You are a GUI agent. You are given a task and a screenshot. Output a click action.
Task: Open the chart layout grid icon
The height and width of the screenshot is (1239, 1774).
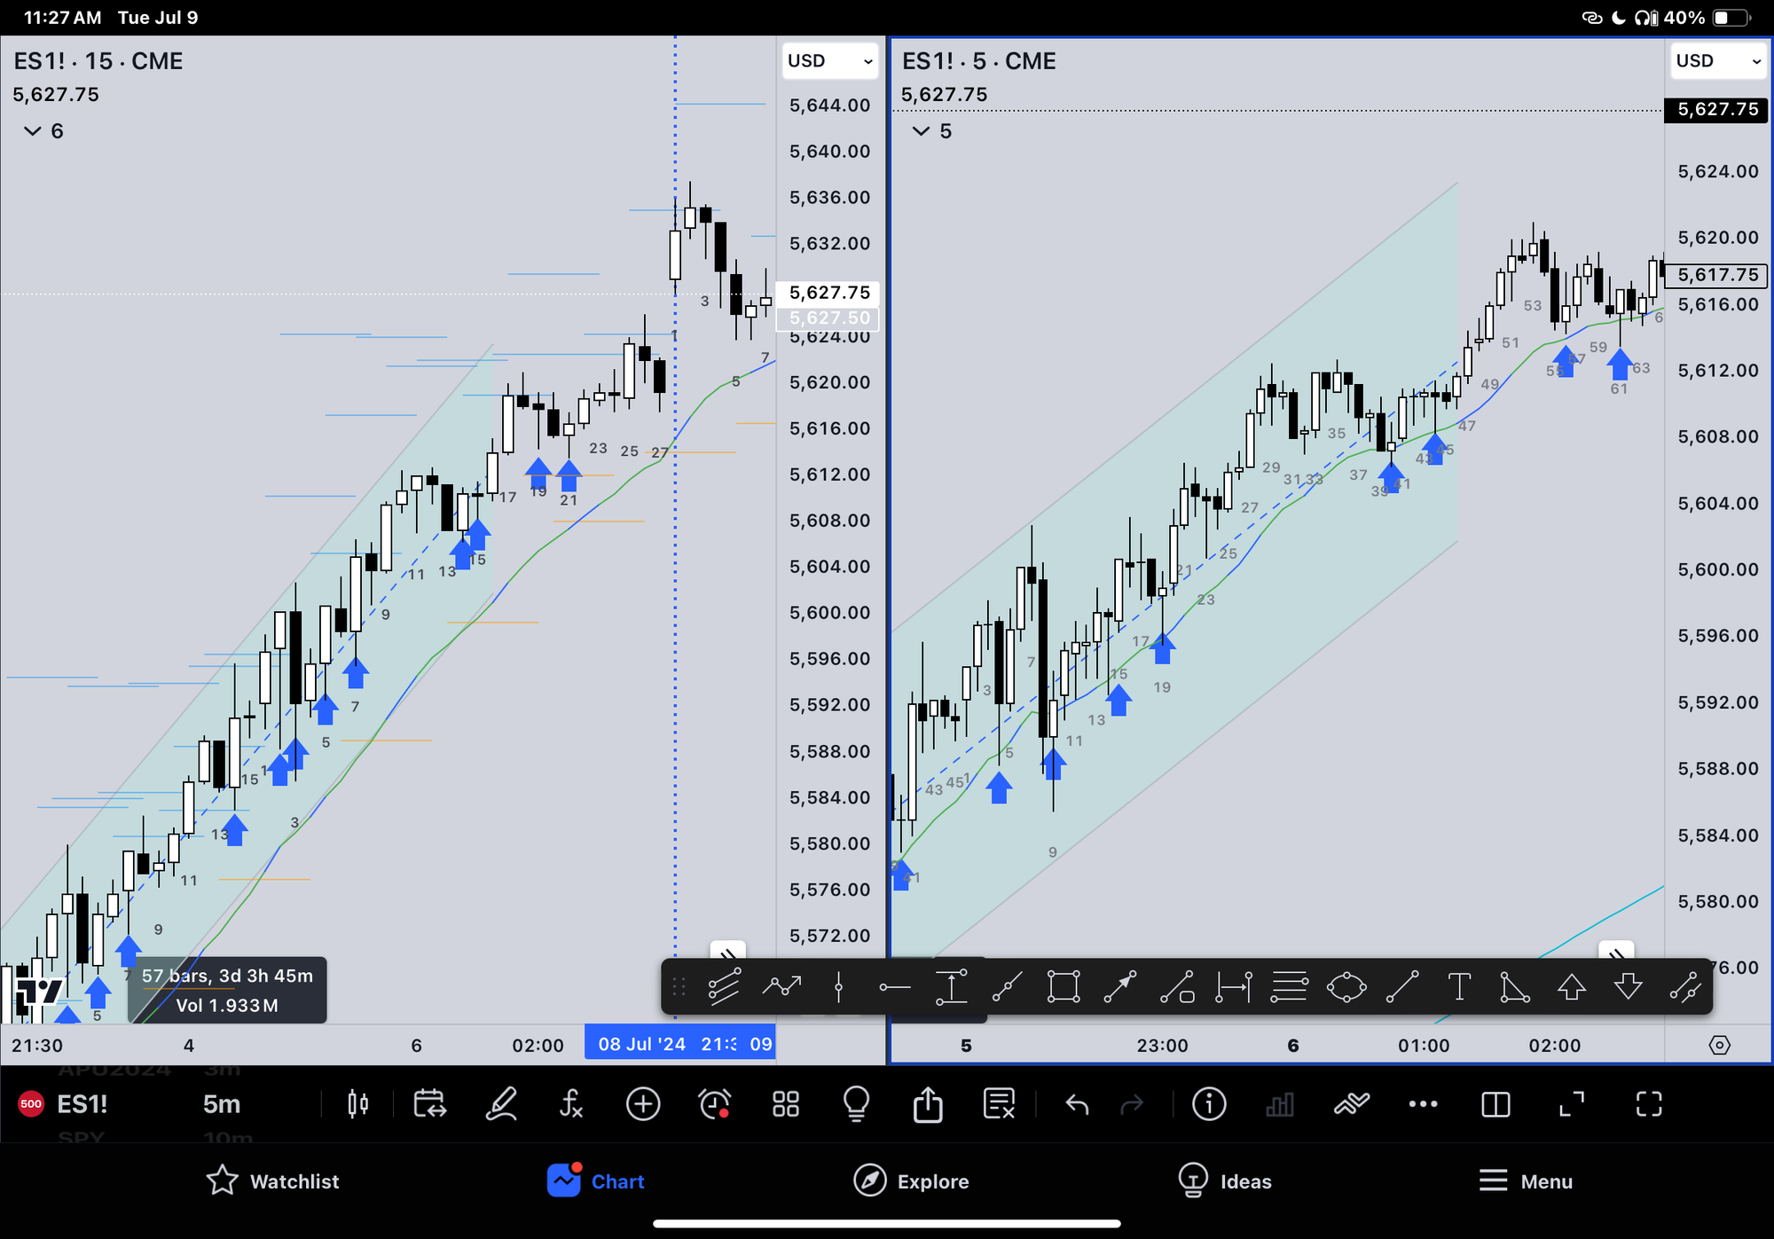tap(786, 1104)
